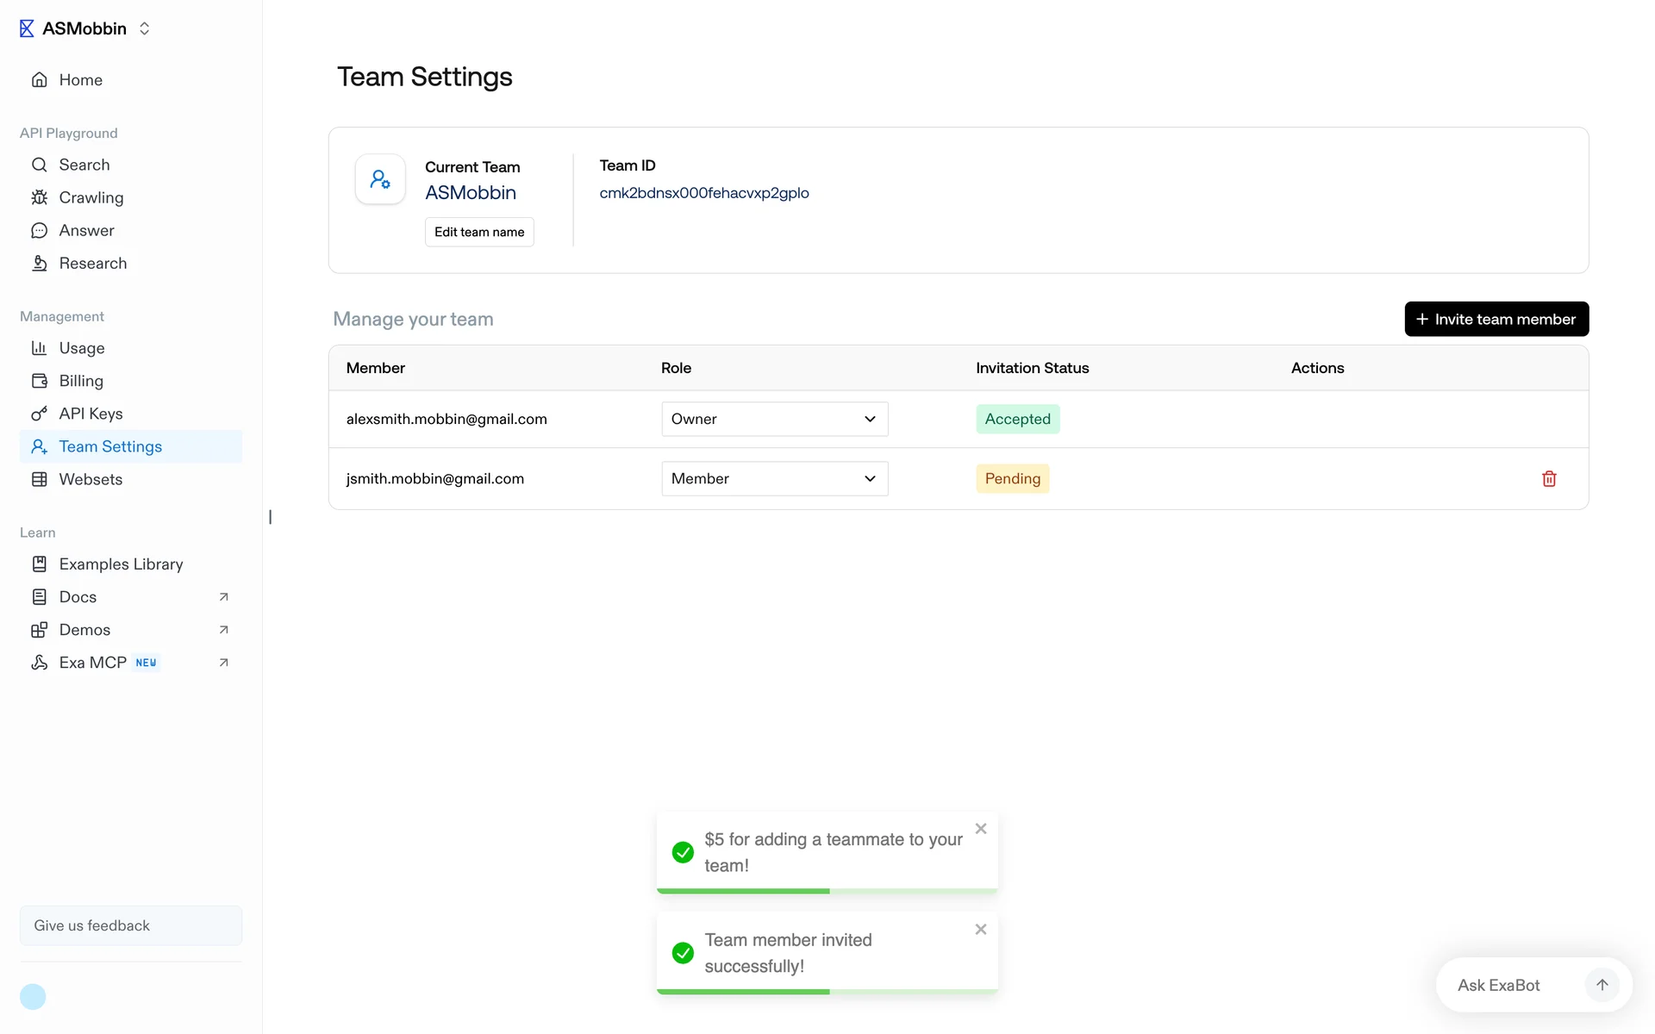Close the 'Team member invited successfully' toast

click(980, 929)
